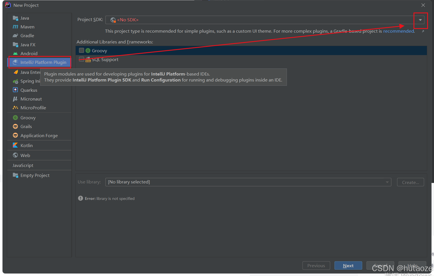
Task: Click the Quarkus icon
Action: (x=15, y=90)
